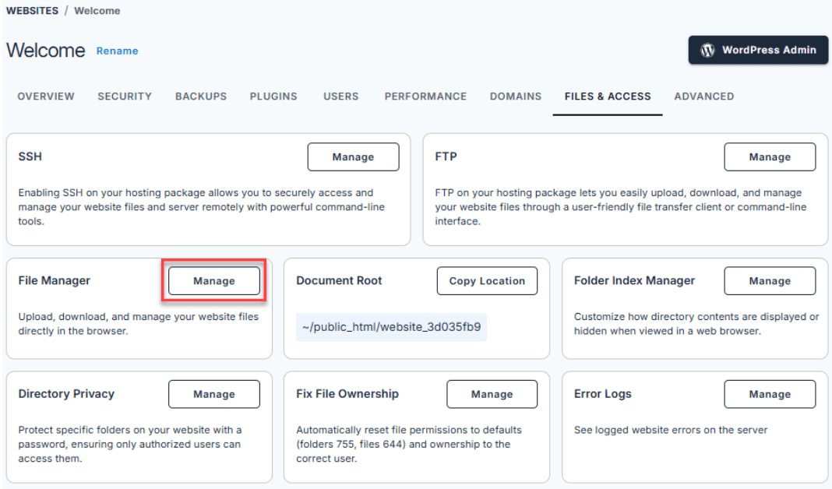The image size is (832, 489).
Task: Open File Manager via Manage button
Action: pyautogui.click(x=214, y=281)
